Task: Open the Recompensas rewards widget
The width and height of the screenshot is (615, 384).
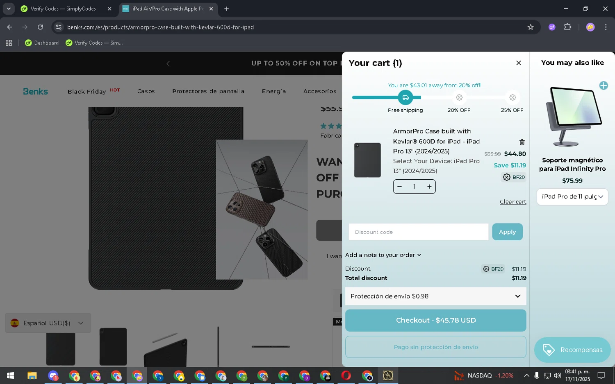Action: 572,350
